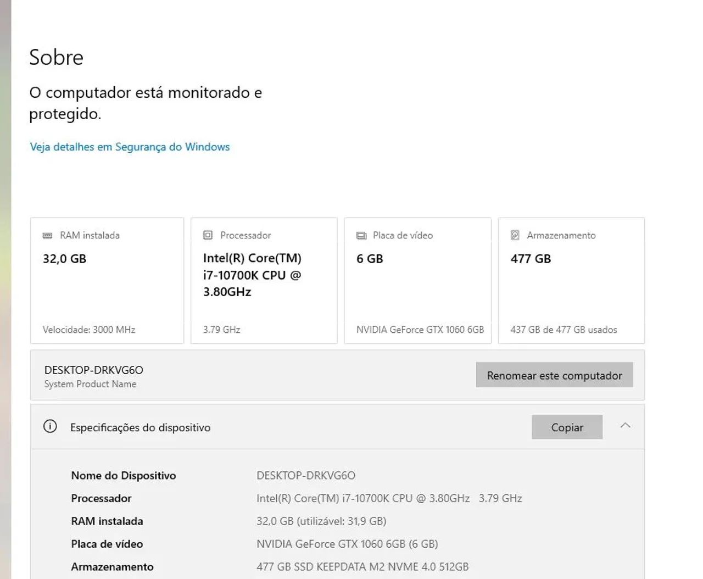The height and width of the screenshot is (579, 703).
Task: Click the RAM instalada memory icon
Action: 47,236
